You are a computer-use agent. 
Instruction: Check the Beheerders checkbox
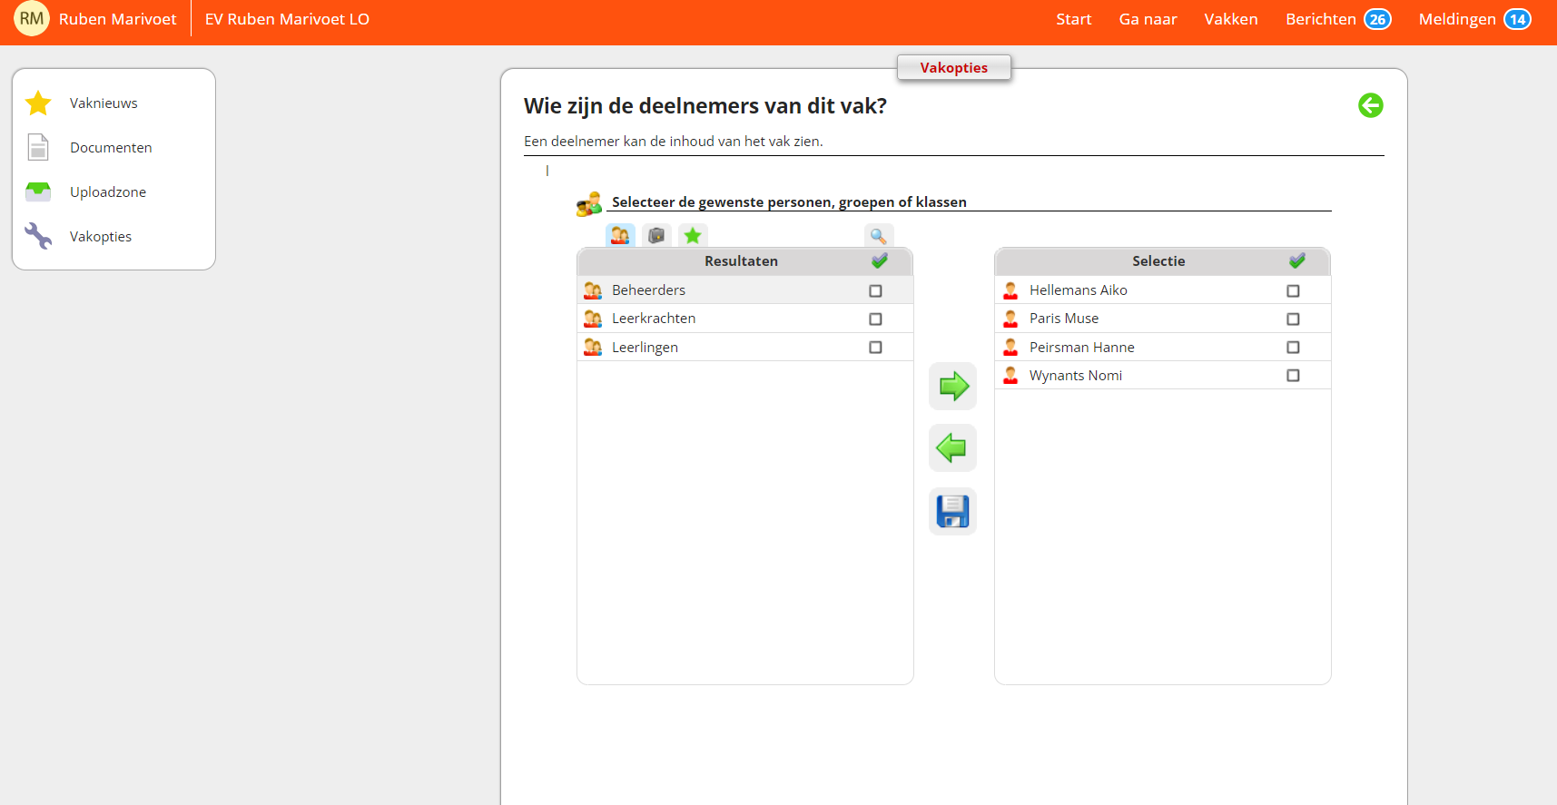(875, 290)
